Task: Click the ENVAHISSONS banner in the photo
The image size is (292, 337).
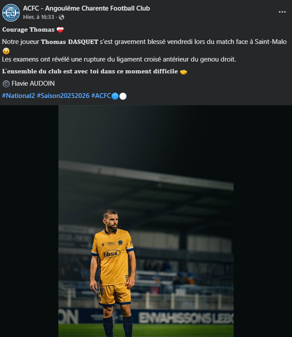Action: click(186, 318)
